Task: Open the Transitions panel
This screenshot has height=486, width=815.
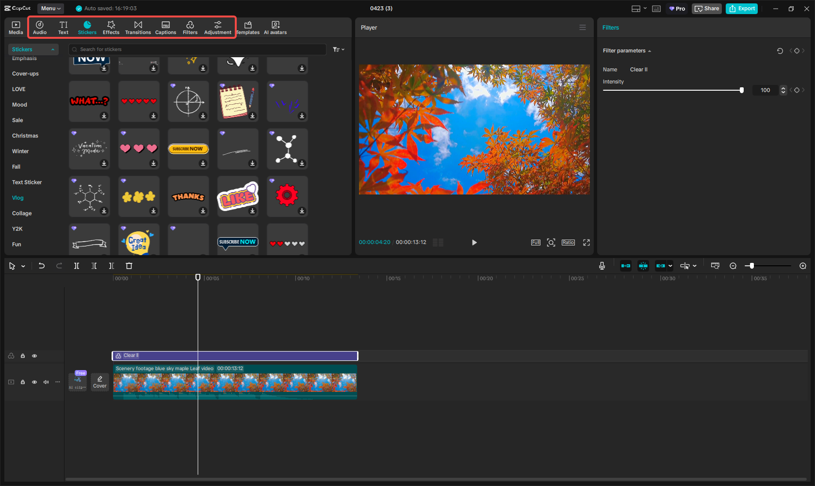Action: coord(138,27)
